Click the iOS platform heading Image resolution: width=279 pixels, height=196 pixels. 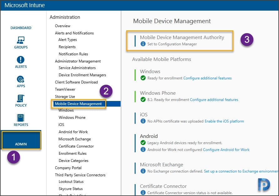pos(144,114)
